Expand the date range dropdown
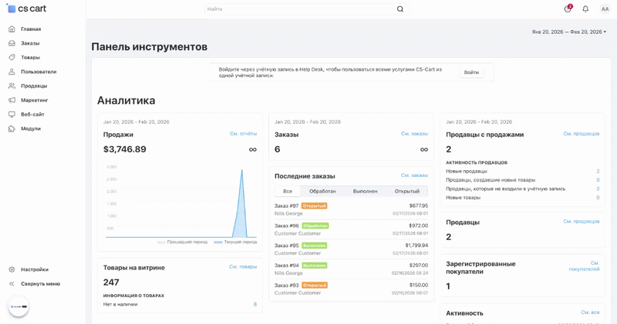This screenshot has width=617, height=324. pos(568,32)
